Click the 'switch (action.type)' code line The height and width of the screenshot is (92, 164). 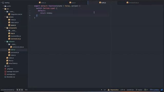pos(47,8)
